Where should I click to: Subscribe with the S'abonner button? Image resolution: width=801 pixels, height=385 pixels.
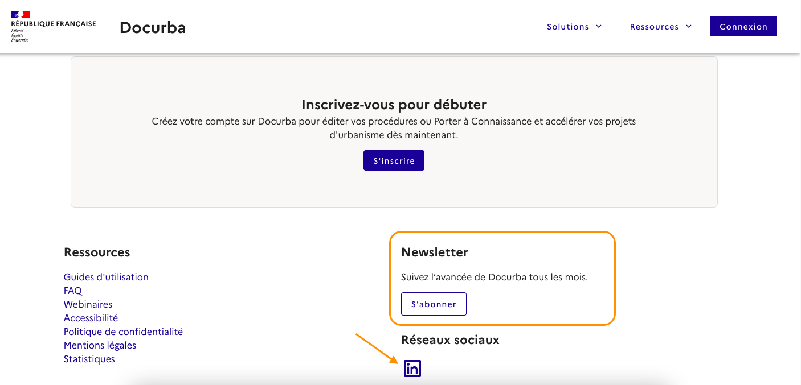[434, 304]
